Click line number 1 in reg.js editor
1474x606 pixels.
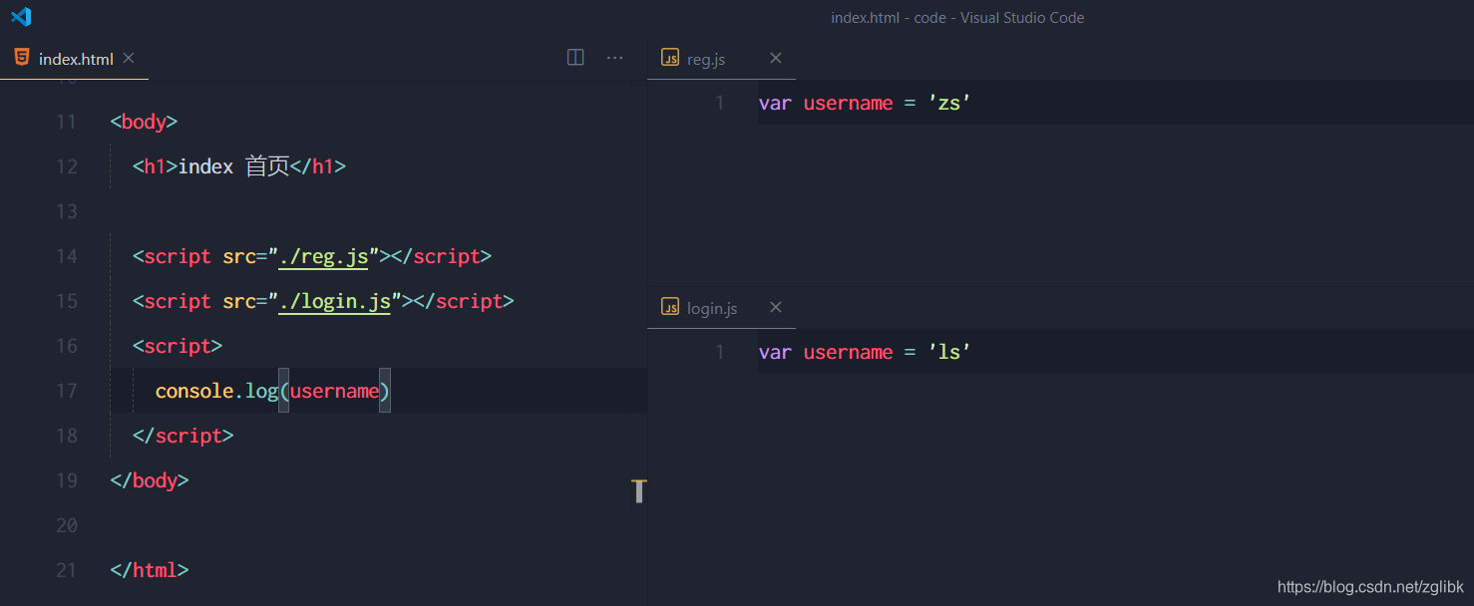click(719, 103)
